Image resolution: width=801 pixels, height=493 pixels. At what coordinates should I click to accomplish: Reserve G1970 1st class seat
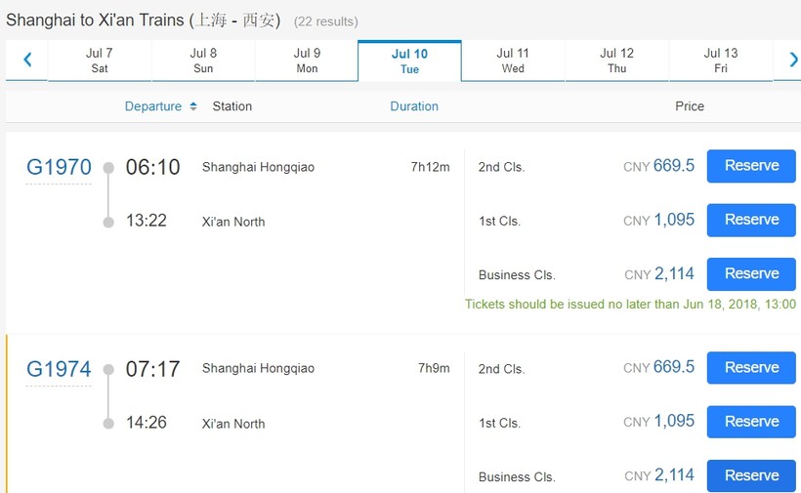tap(751, 220)
